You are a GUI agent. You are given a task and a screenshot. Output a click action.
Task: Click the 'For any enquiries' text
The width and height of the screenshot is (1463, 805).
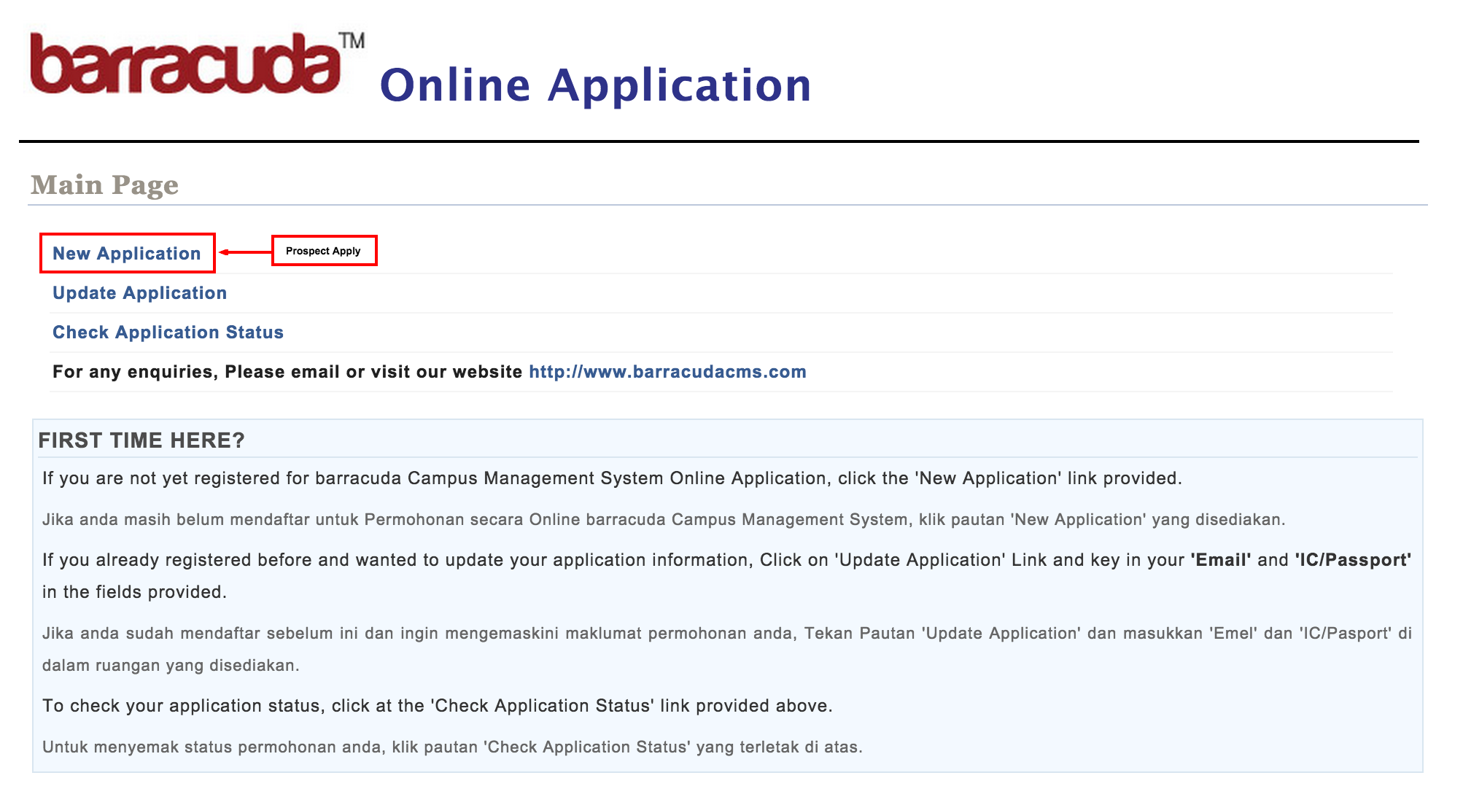(287, 372)
